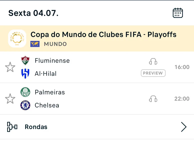194x141 pixels.
Task: Click the 22:00 kickoff time
Action: pos(182,99)
